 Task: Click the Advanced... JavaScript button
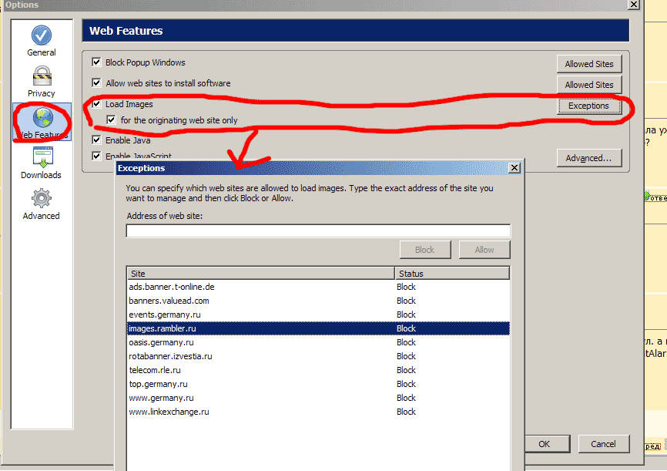588,158
